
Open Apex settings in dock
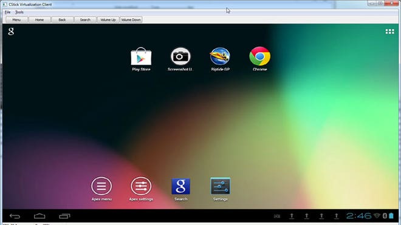[x=141, y=189]
